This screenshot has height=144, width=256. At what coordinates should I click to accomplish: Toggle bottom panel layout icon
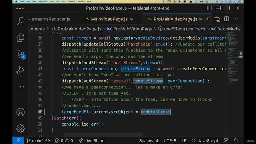pos(218,8)
